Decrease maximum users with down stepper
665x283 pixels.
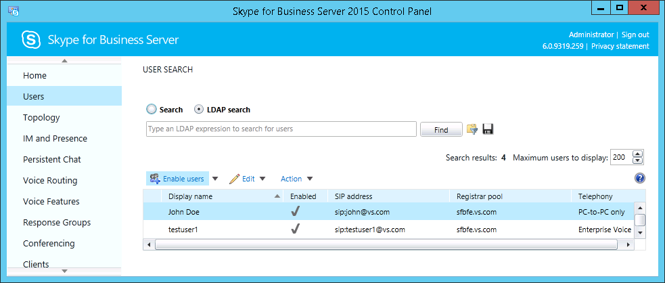click(637, 161)
